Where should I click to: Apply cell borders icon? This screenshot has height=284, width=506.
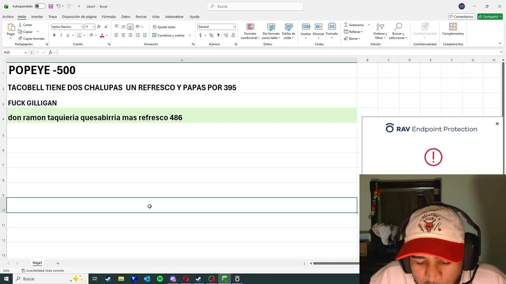pos(79,35)
